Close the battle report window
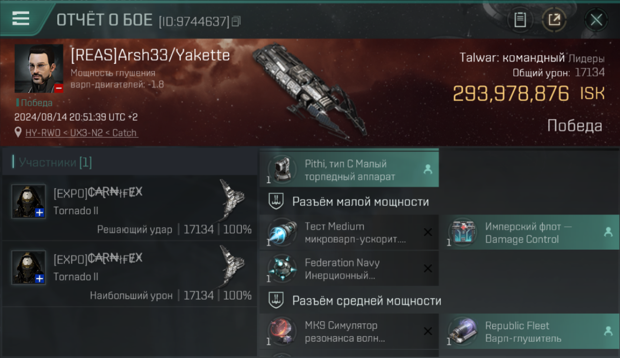 tap(596, 20)
